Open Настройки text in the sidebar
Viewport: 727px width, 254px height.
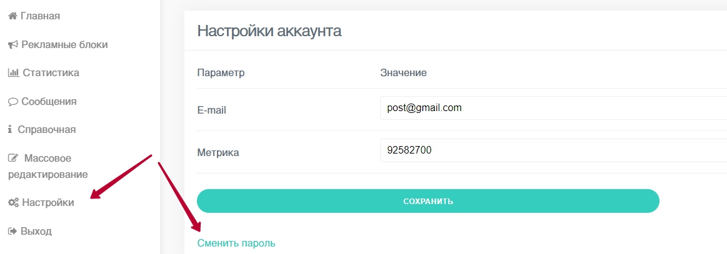coord(48,203)
